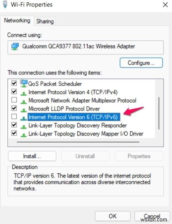Confirm changes with the OK button
Viewport: 172px width, 224px height.
(x=113, y=216)
